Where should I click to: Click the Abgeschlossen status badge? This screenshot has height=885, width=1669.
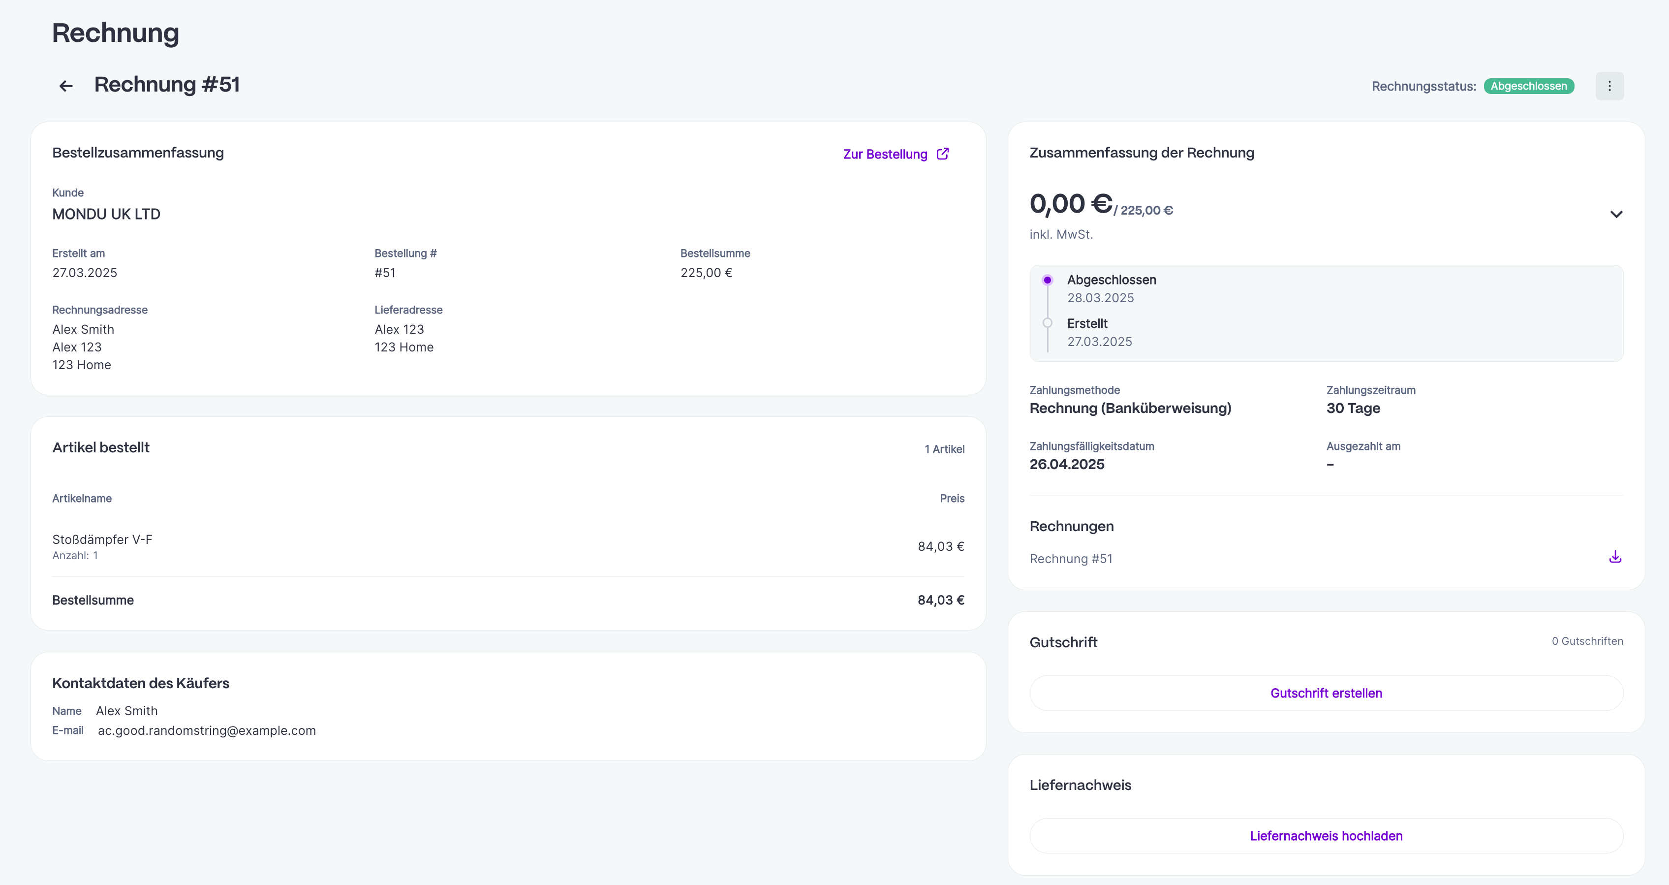point(1528,86)
